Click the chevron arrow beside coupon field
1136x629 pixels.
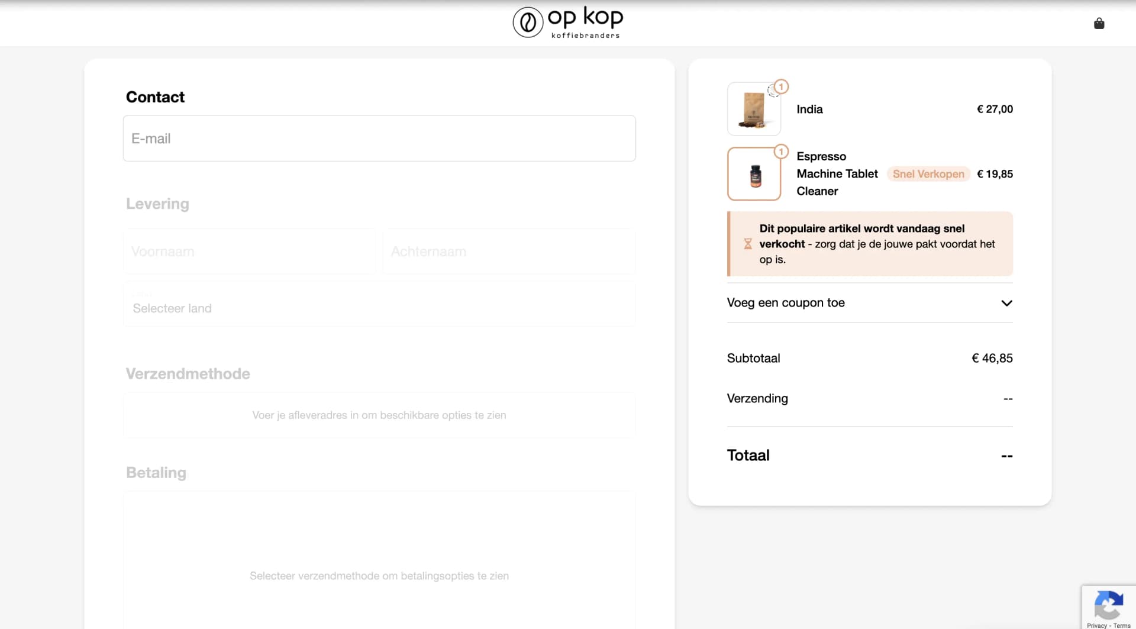click(1006, 303)
